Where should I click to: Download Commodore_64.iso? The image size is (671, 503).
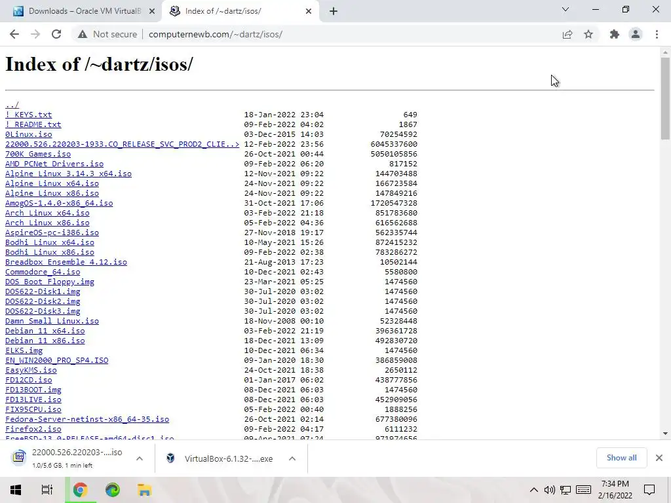(43, 272)
